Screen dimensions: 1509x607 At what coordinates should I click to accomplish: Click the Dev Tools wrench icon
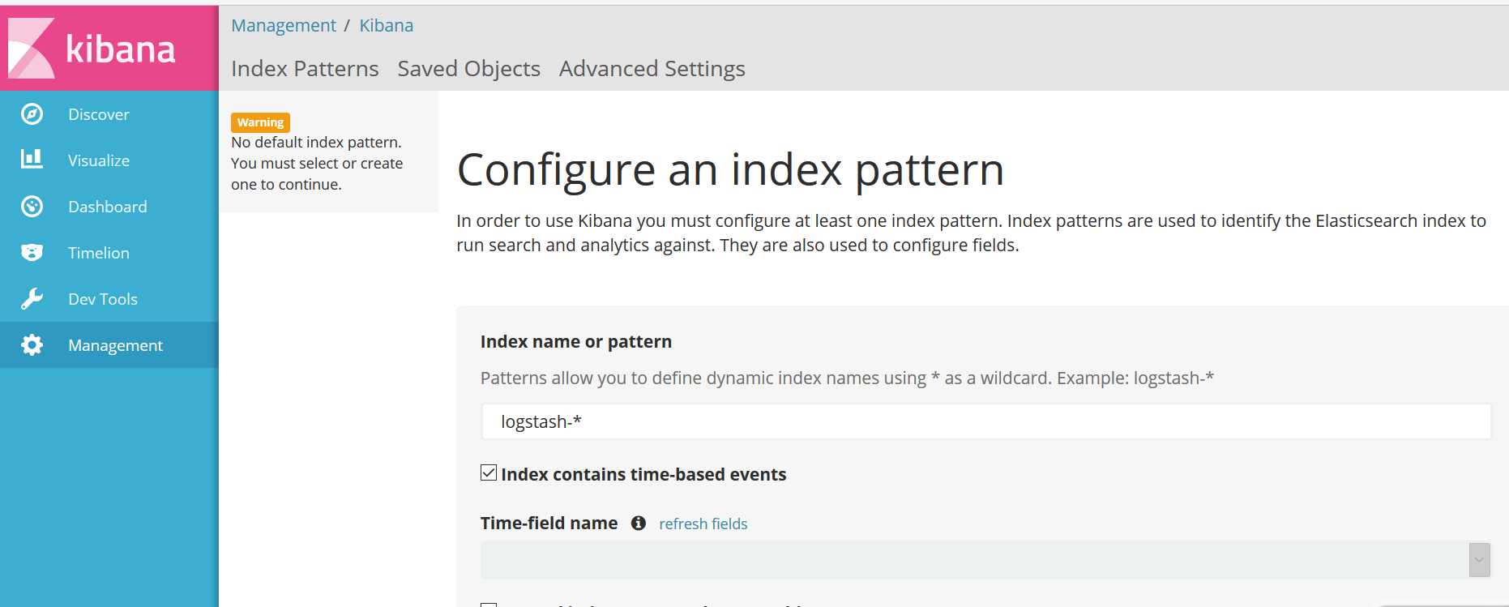click(x=32, y=299)
